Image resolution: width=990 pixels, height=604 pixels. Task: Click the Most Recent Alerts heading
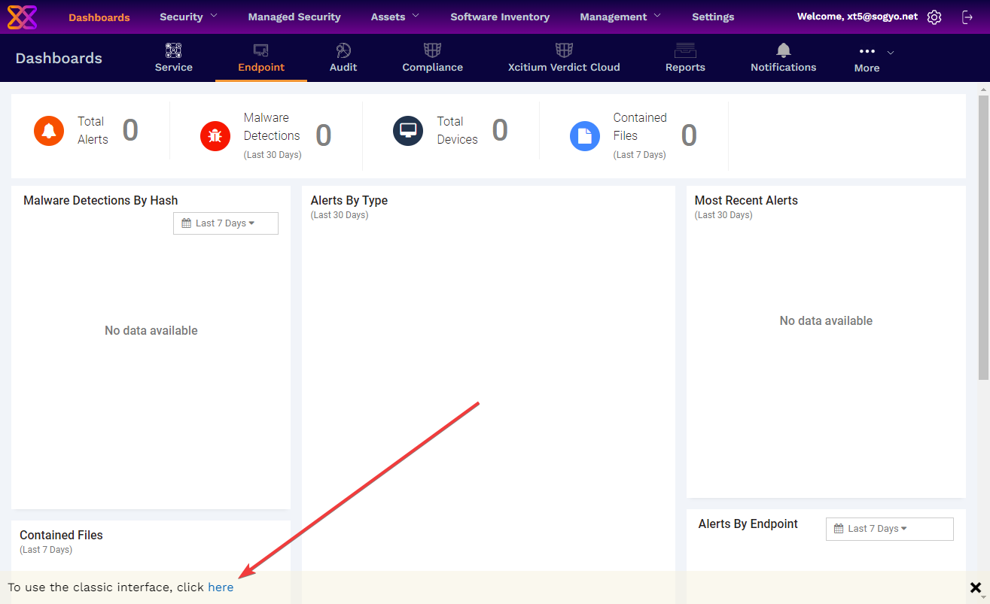pos(746,201)
